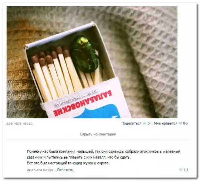200x181 pixels.
Task: Click the Мне нравится link
Action: (165, 123)
